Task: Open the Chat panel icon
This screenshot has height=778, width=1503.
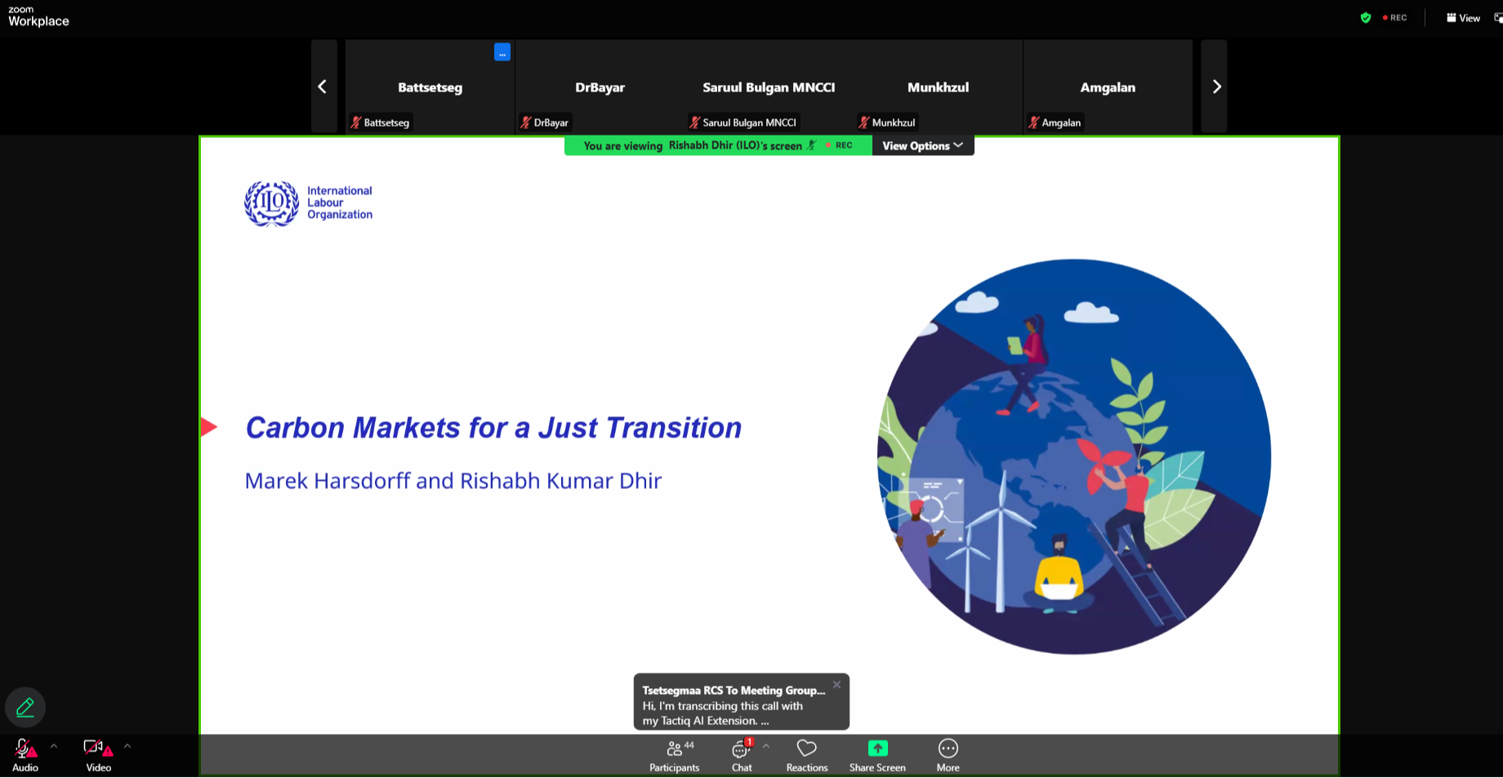Action: [741, 749]
